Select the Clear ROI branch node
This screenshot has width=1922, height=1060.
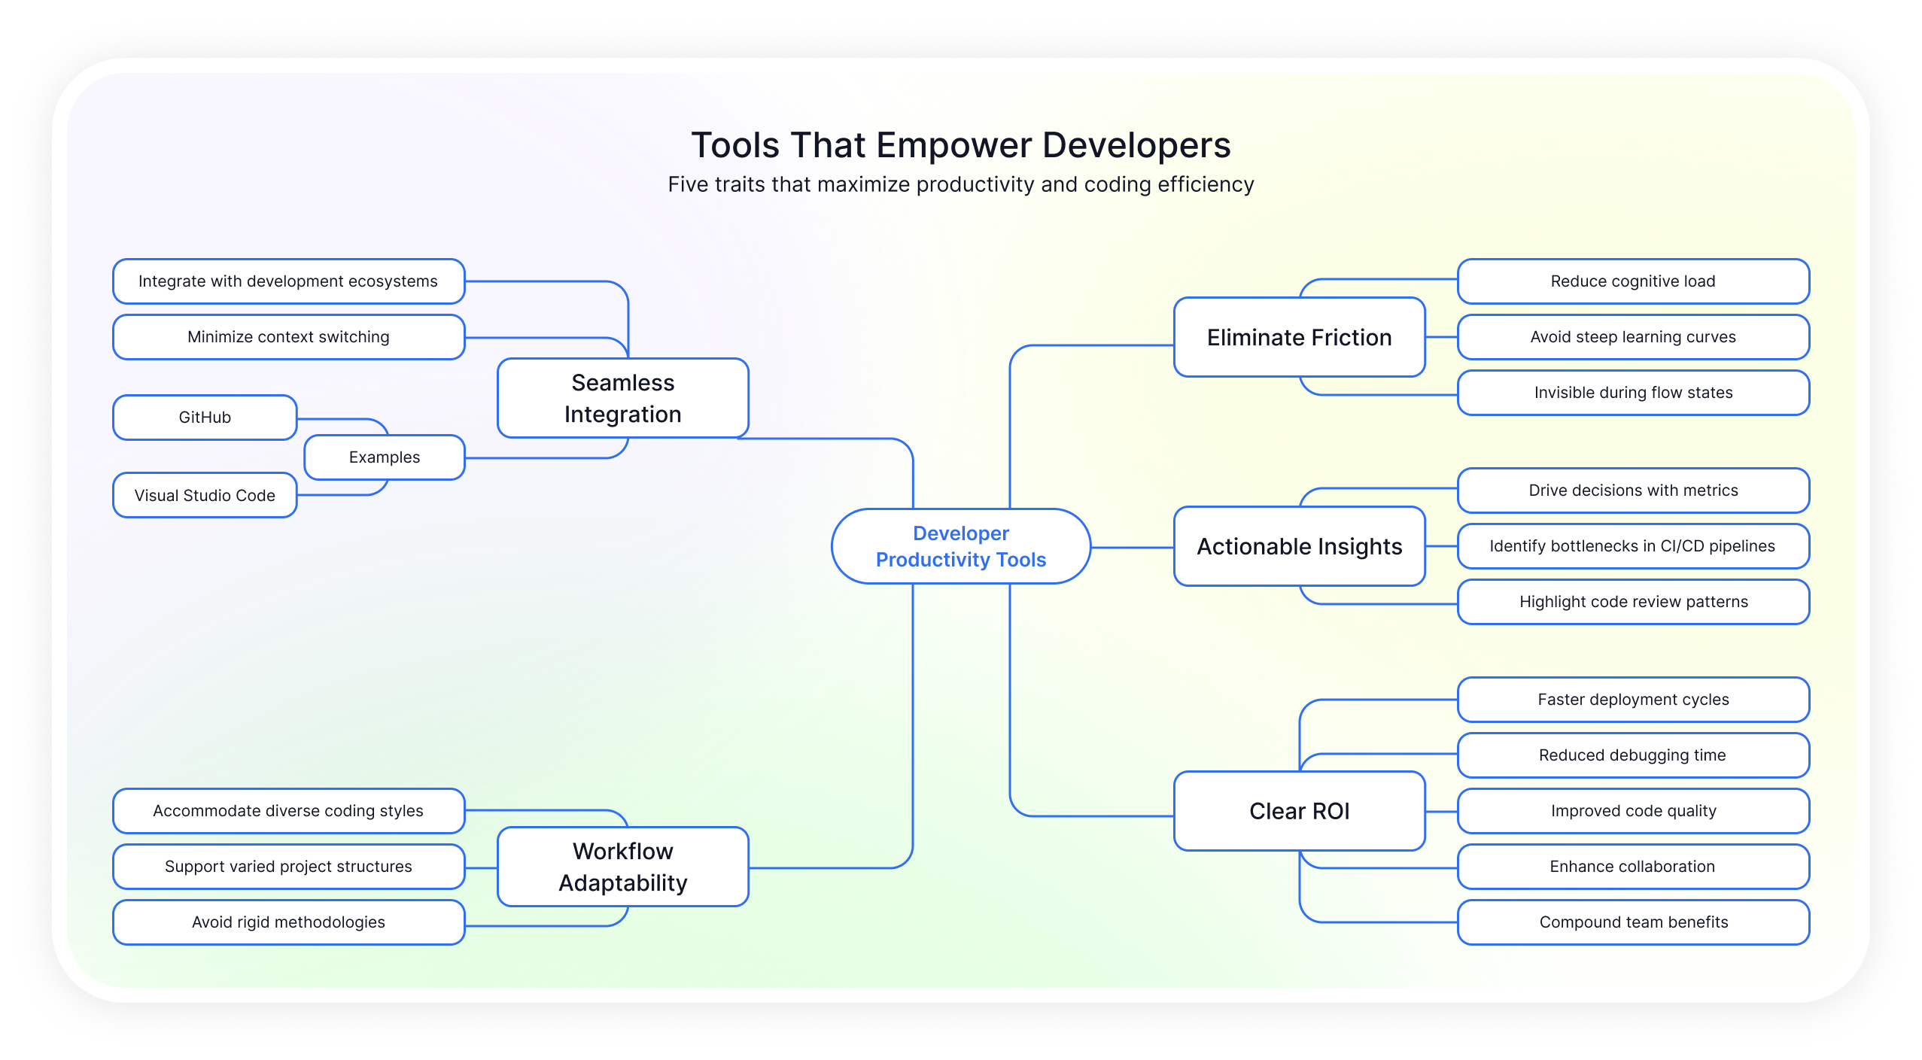[1299, 811]
